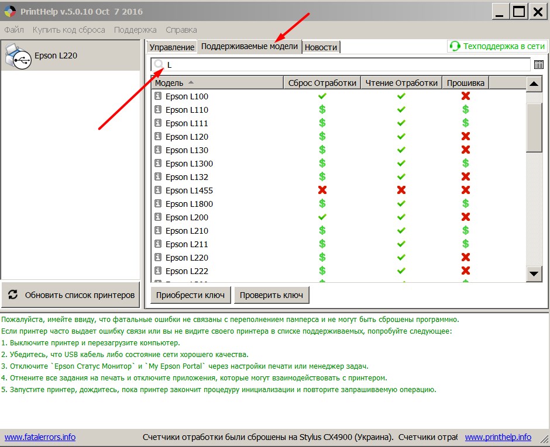The image size is (550, 447).
Task: Click the Приобрести ключ button
Action: (191, 295)
